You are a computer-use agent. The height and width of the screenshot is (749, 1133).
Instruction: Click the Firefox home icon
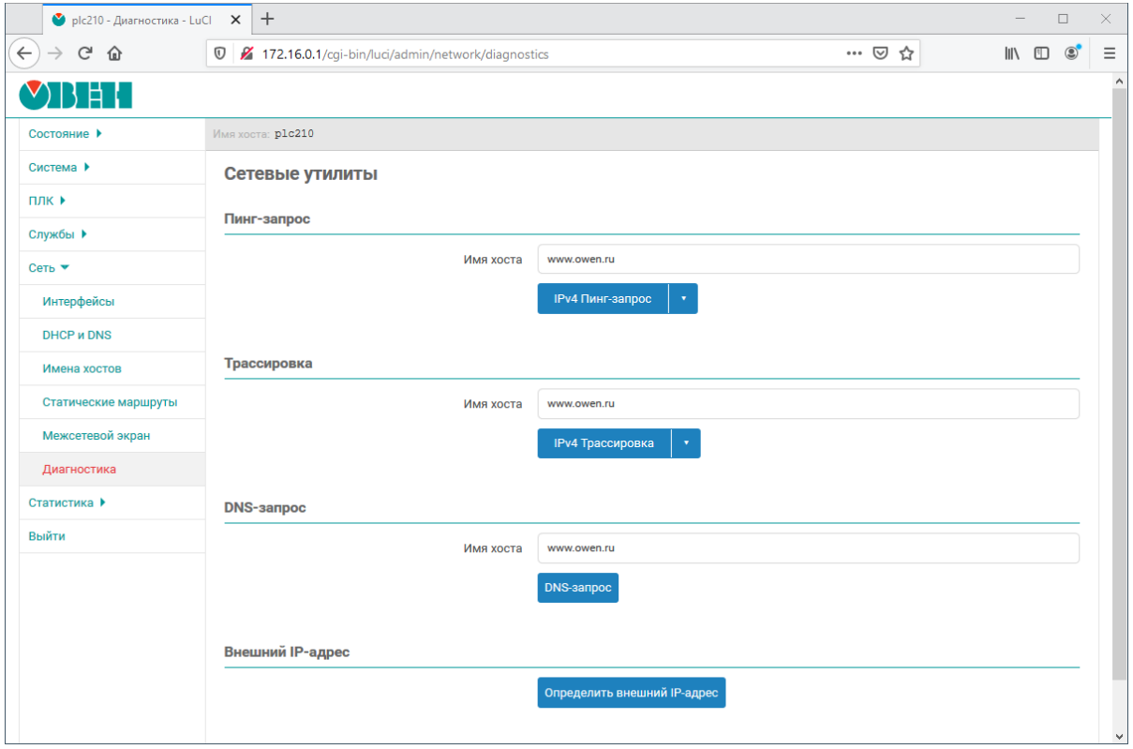point(114,53)
